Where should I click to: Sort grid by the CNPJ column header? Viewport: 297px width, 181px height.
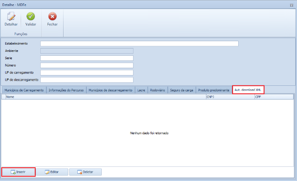229,97
